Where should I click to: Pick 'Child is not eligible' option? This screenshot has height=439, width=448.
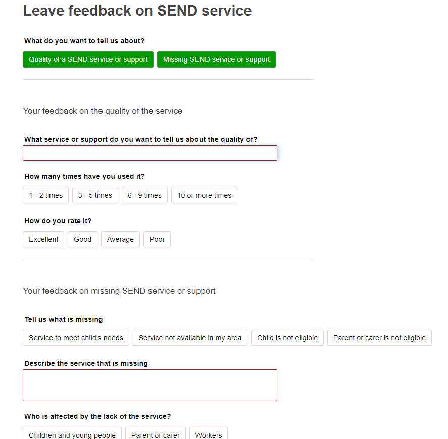click(287, 338)
